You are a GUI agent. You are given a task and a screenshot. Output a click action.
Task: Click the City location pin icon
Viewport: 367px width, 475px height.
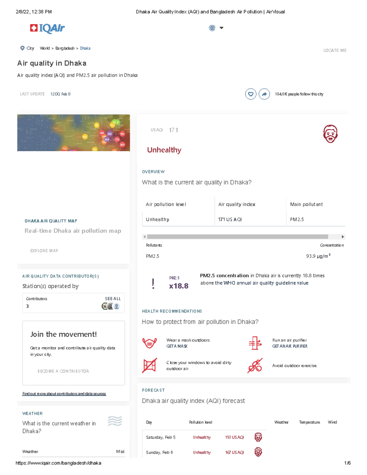[22, 48]
